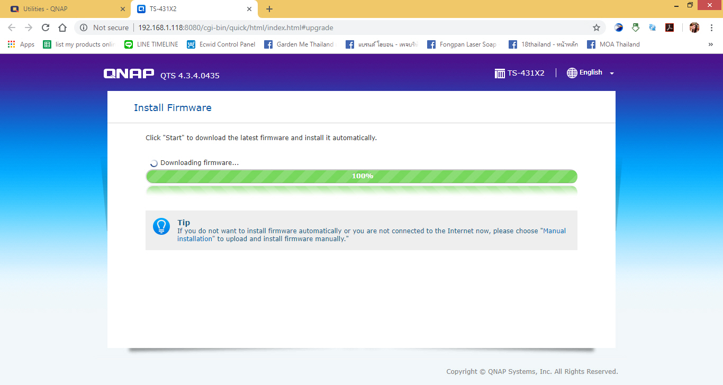Open the EagleGet downloader extension
Screen dimensions: 723x385
click(619, 27)
